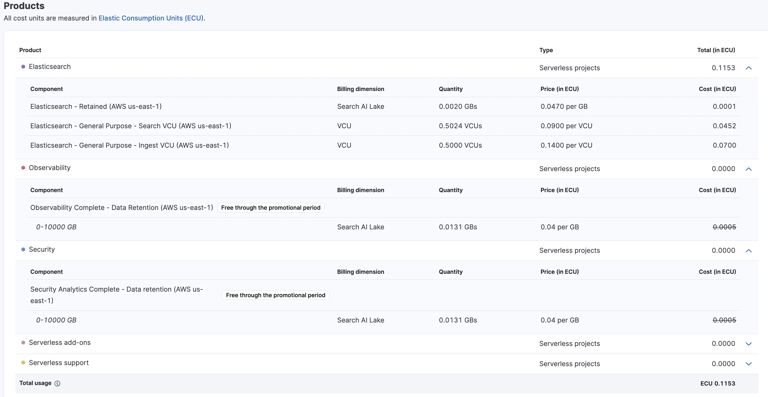Click Security 0-10000 GB tier row
Screen dimensions: 768x397
tap(383, 320)
